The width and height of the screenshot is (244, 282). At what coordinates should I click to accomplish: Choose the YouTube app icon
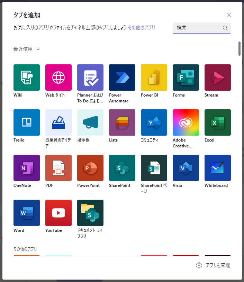(58, 213)
